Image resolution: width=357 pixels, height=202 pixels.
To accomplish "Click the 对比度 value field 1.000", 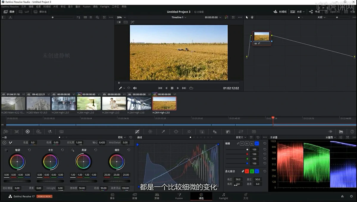I will pos(79,142).
